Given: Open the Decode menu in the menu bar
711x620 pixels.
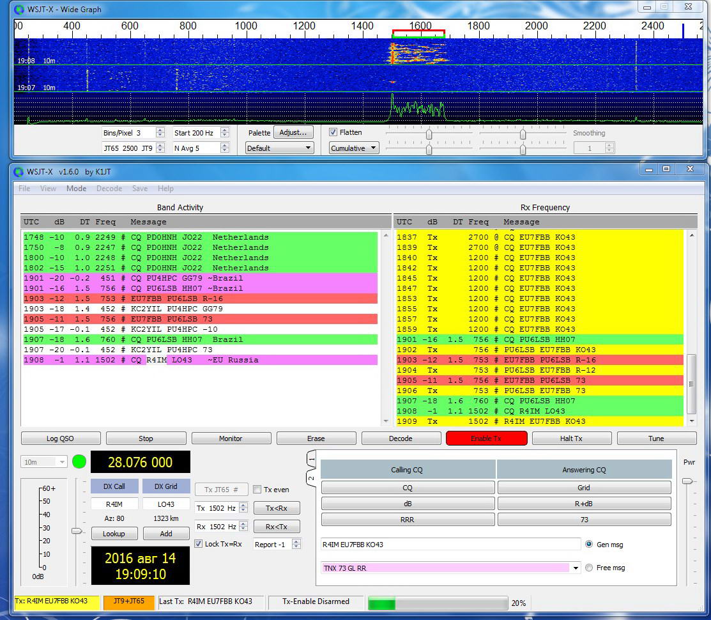Looking at the screenshot, I should coord(109,188).
